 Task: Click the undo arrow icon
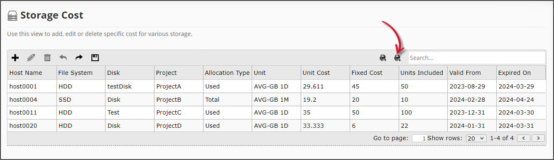point(63,58)
